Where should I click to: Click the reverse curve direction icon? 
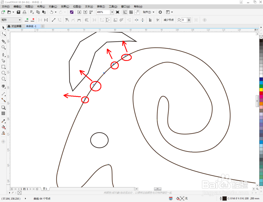point(87,20)
